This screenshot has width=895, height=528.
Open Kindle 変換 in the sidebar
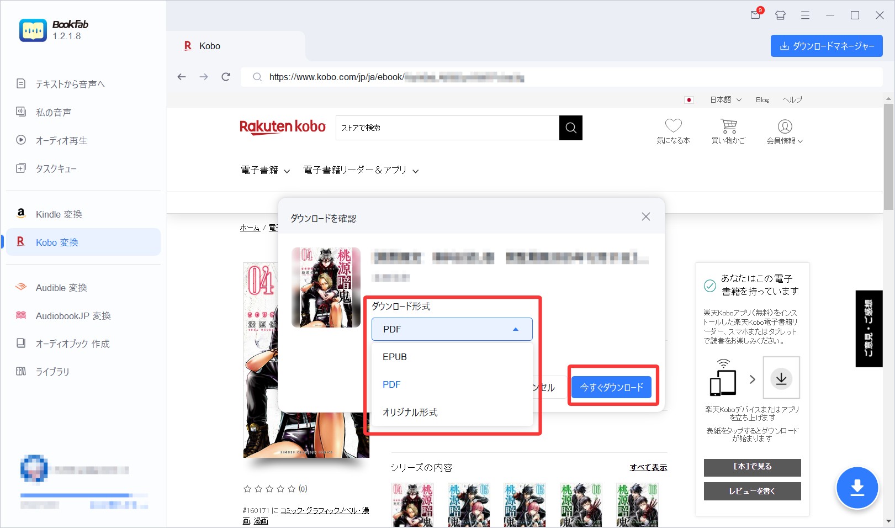[59, 214]
